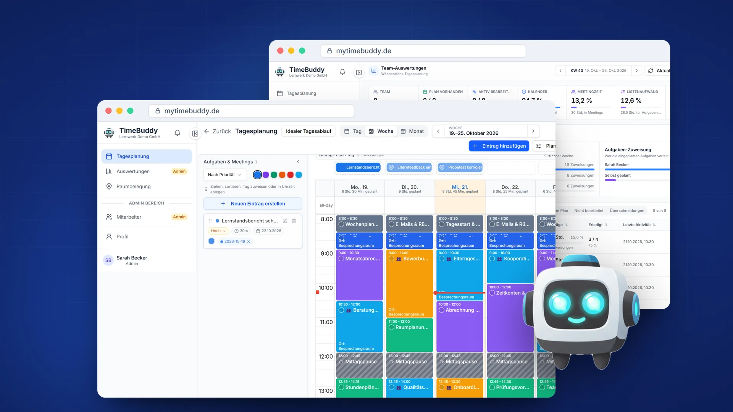Mark Stundenplan entry at 12:45 as done
The height and width of the screenshot is (412, 733).
(341, 387)
